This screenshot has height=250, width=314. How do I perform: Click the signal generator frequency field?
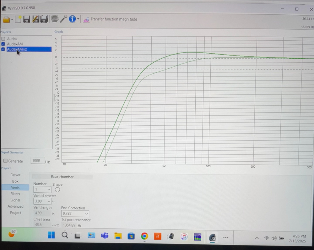click(x=38, y=161)
